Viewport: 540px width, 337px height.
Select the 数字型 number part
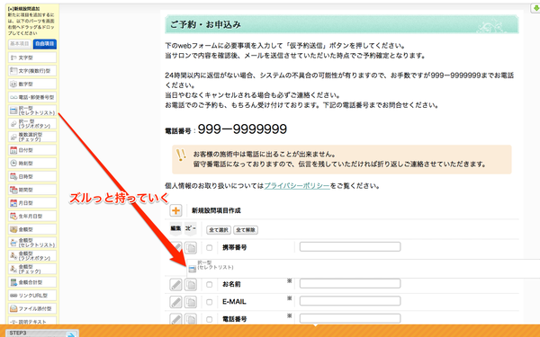32,84
